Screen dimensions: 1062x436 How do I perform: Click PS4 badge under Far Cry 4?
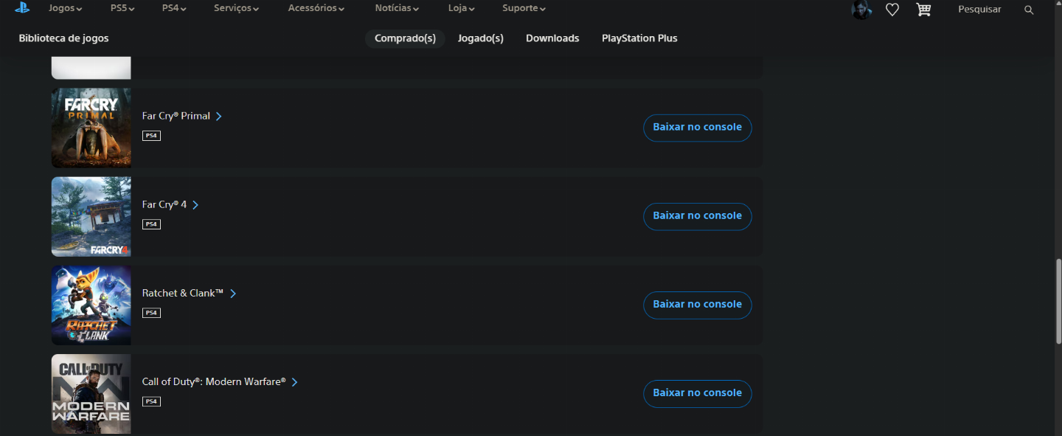coord(151,224)
